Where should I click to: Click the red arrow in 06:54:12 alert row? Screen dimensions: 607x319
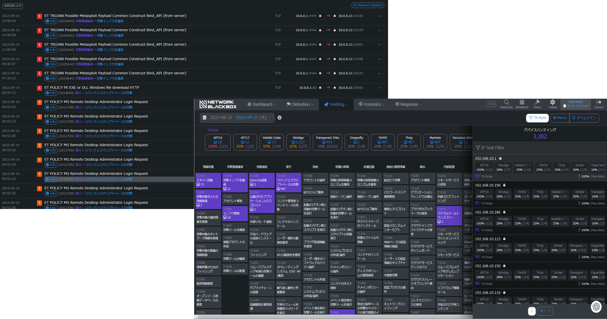pyautogui.click(x=328, y=88)
